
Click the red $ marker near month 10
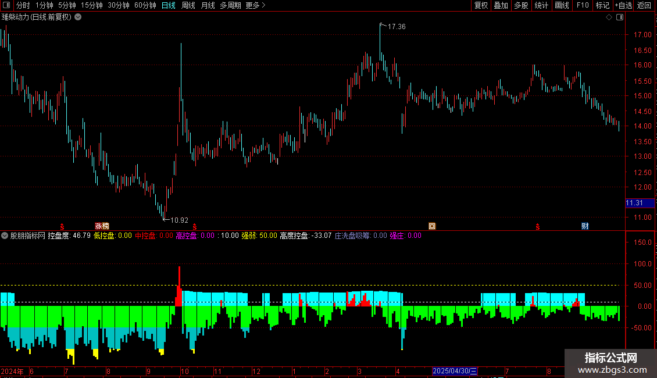[194, 227]
